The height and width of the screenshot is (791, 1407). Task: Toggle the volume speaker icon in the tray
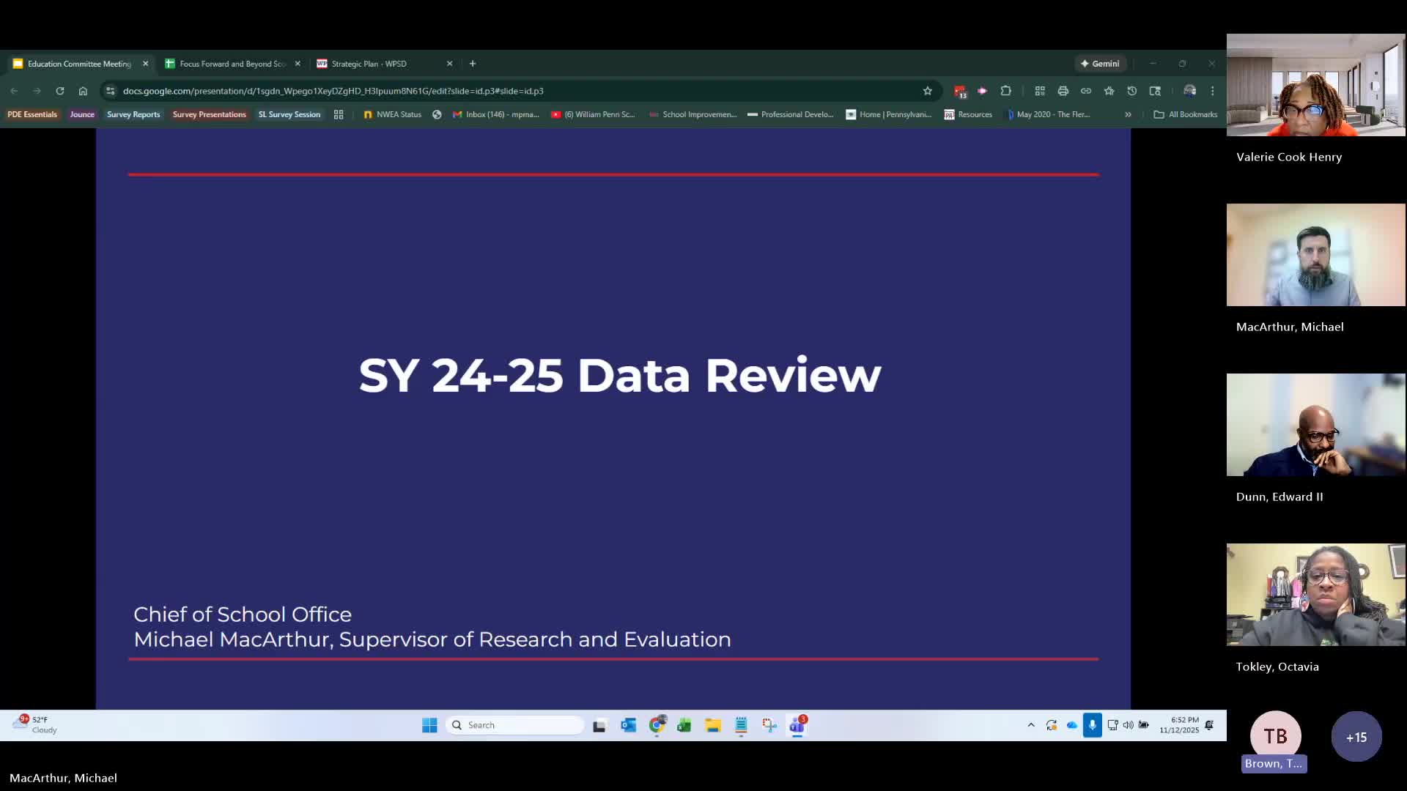1128,725
